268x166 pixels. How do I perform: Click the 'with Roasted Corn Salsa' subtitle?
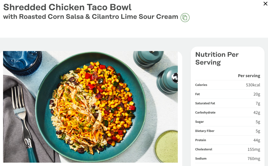[90, 17]
